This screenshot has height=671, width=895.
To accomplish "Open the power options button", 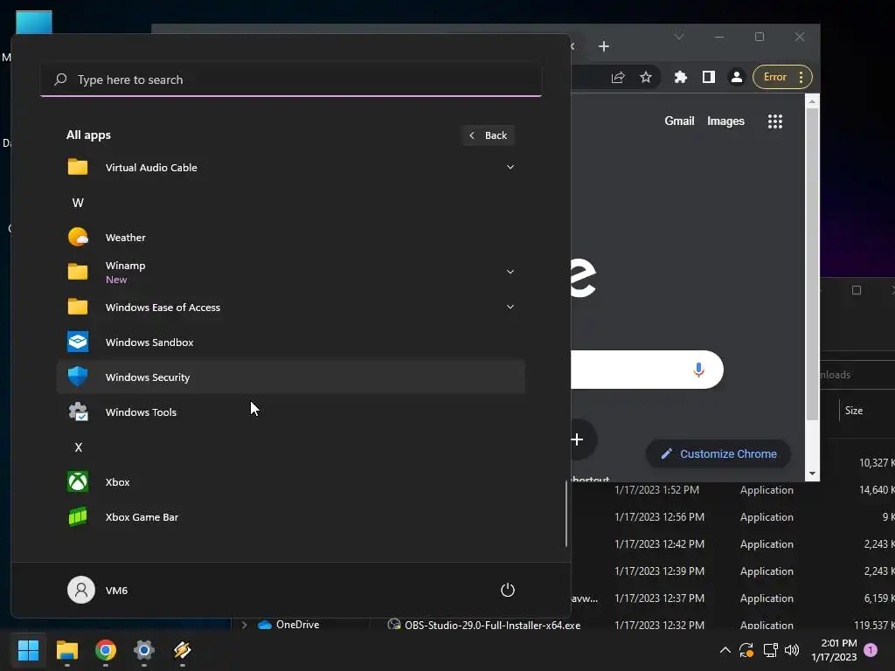I will pos(508,590).
